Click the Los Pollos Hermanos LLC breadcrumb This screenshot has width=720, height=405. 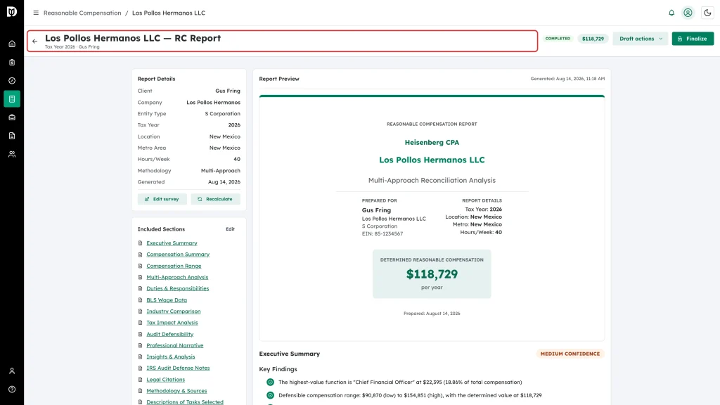pyautogui.click(x=169, y=13)
